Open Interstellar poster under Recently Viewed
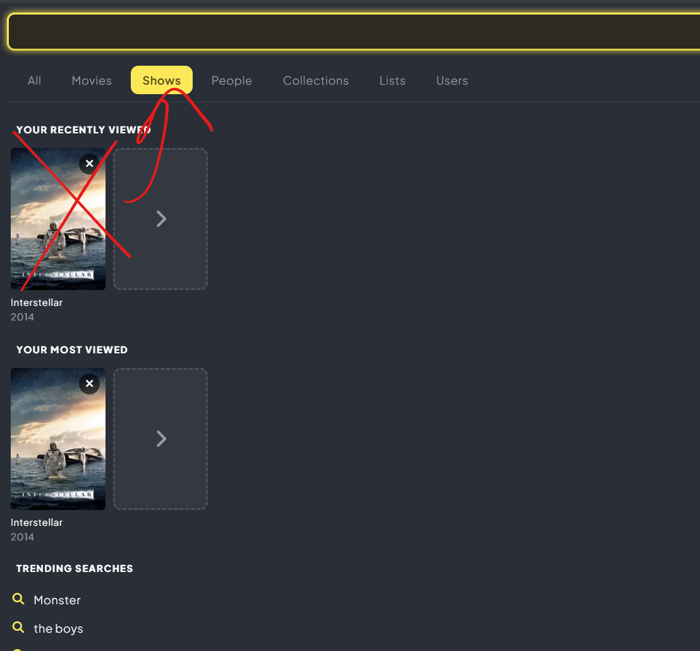Image resolution: width=700 pixels, height=651 pixels. tap(58, 219)
